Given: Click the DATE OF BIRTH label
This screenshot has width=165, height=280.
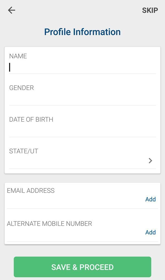Looking at the screenshot, I should pos(31,120).
